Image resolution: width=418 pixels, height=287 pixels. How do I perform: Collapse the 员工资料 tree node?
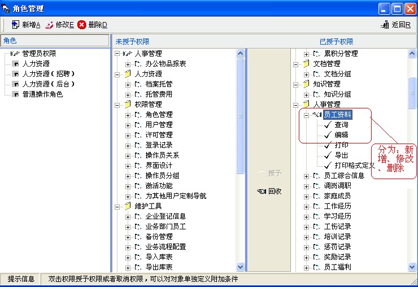[307, 115]
